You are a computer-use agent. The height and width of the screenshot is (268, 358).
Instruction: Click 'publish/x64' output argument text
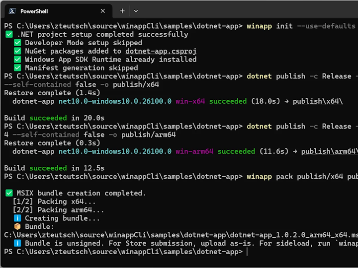point(136,84)
